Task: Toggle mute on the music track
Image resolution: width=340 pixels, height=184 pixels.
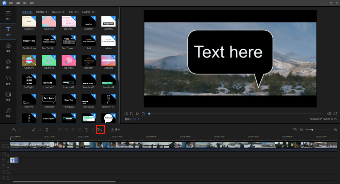Action: point(8,171)
